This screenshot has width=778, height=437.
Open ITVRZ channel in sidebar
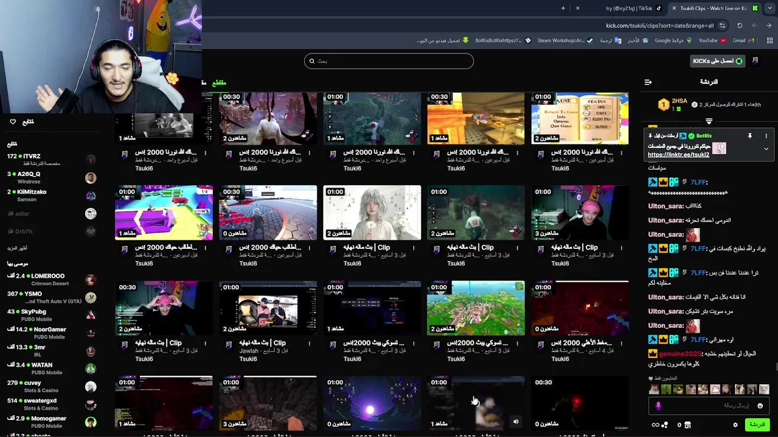point(52,160)
